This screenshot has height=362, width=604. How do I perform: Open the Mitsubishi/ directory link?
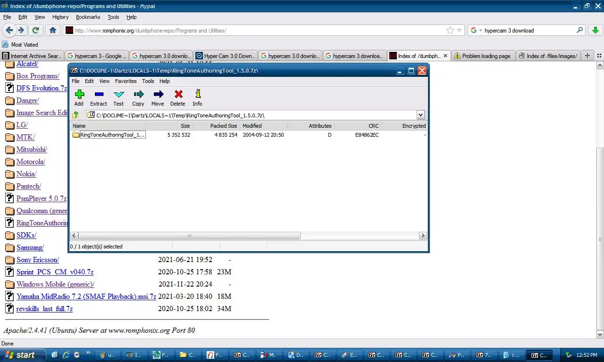[x=32, y=149]
